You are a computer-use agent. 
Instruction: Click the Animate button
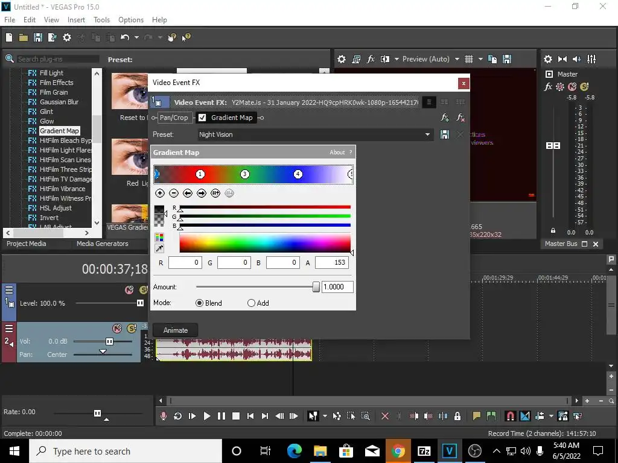tap(176, 330)
